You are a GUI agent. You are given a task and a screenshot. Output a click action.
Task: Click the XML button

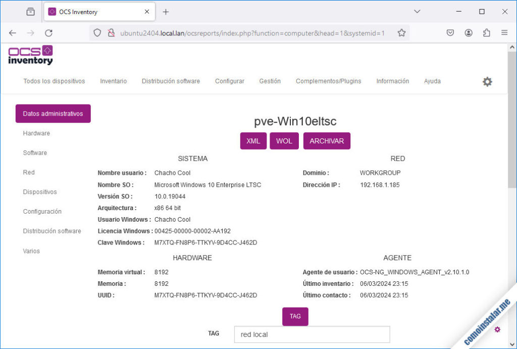[253, 141]
